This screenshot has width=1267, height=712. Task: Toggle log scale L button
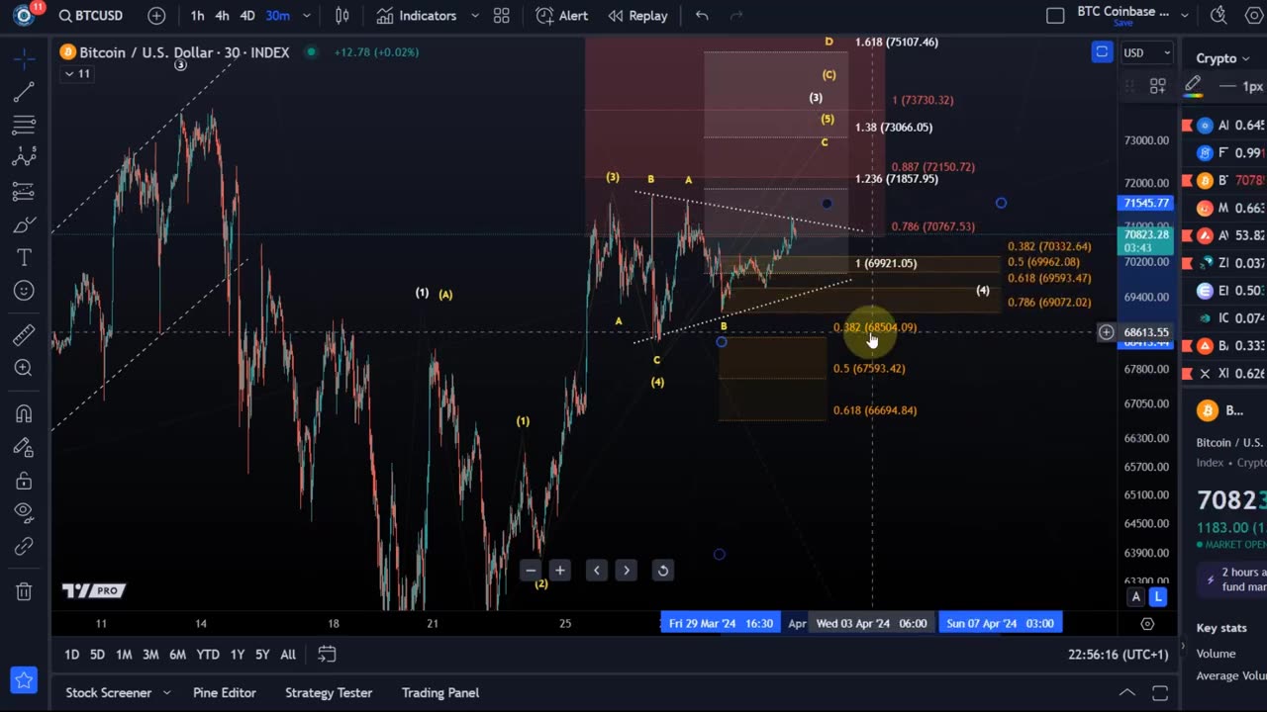tap(1157, 596)
